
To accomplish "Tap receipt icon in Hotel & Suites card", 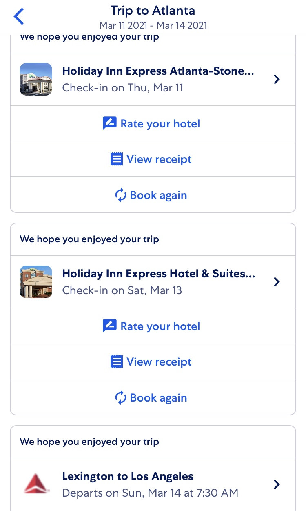I will [x=117, y=361].
